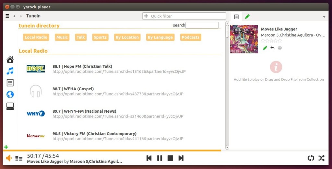Select the By Language category
Viewport: 332px width, 169px height.
pyautogui.click(x=160, y=37)
